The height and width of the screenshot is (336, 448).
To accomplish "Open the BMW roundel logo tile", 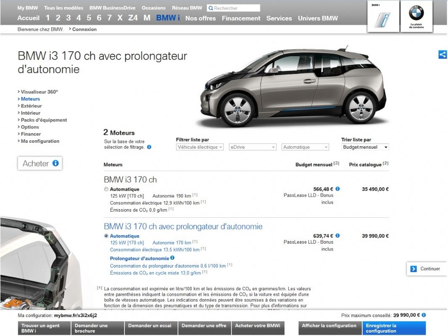I will click(x=416, y=16).
